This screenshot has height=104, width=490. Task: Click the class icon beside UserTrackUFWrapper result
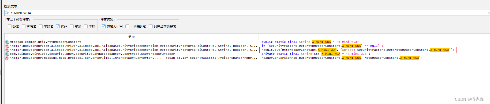click(7, 54)
